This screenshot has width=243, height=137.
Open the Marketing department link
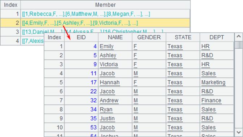coord(213,82)
